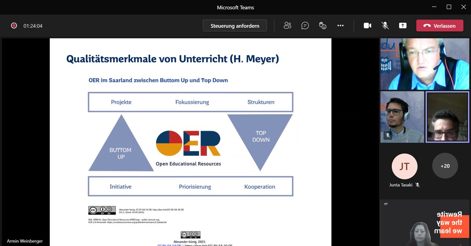
Task: Select the highlighted pinned participant thumbnail
Action: [447, 117]
